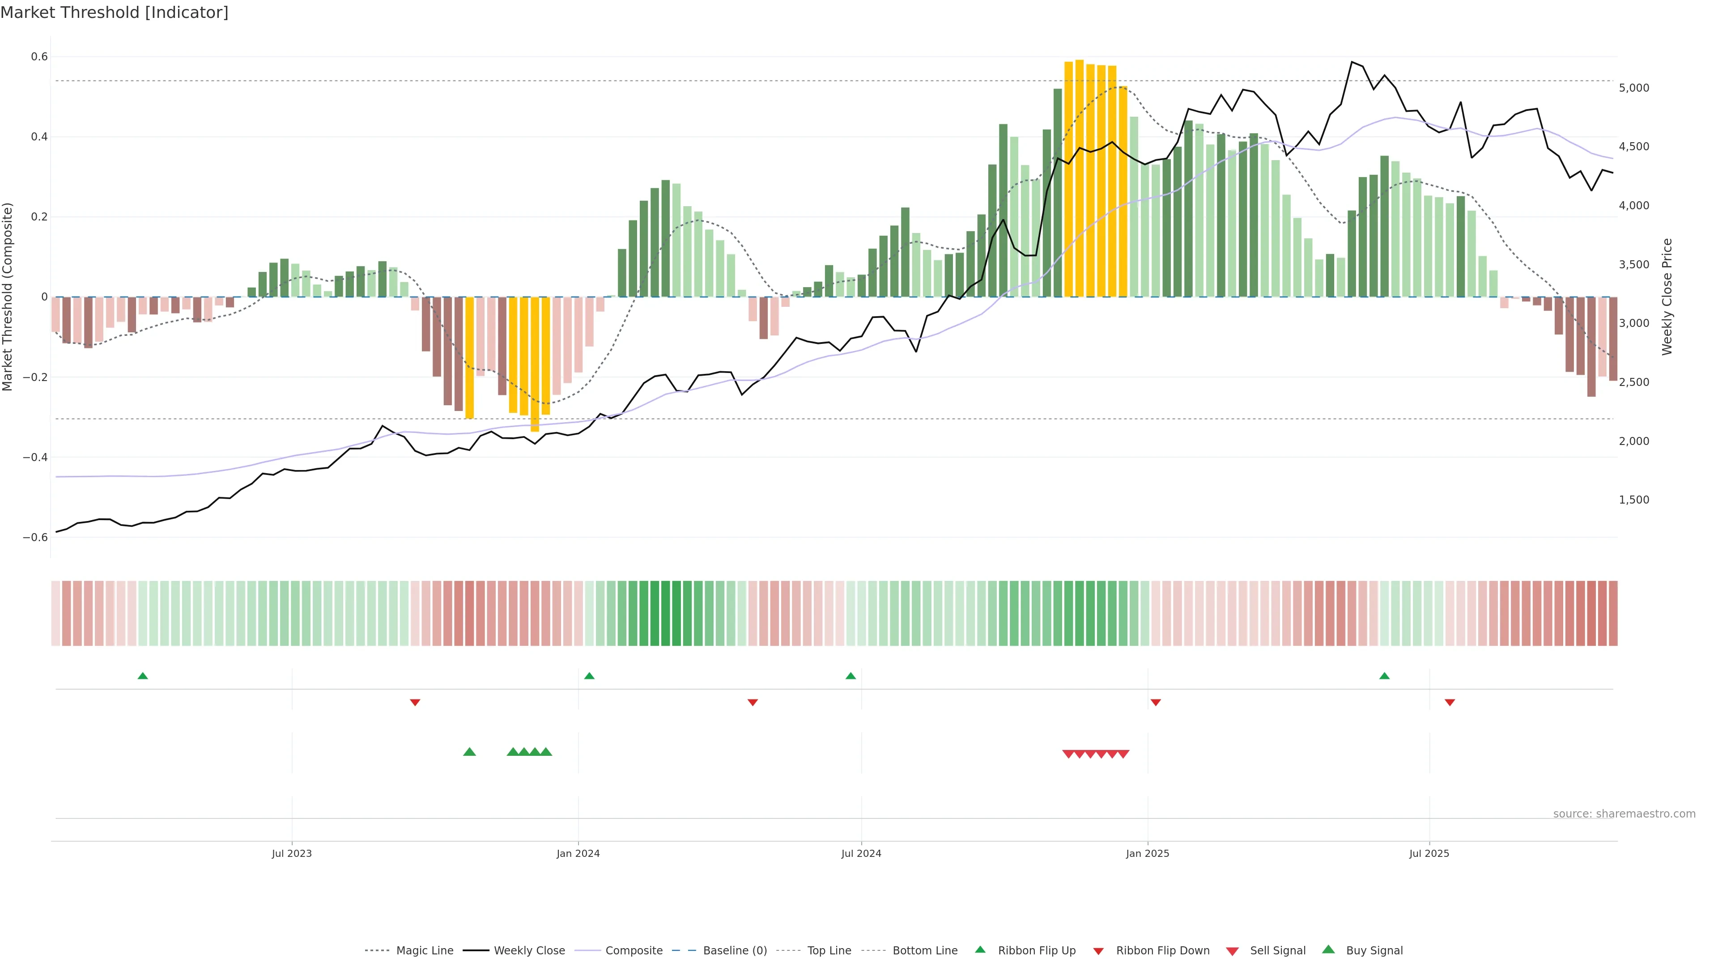Image resolution: width=1718 pixels, height=966 pixels.
Task: Click the Jan 2025 x-axis label
Action: pos(1147,853)
